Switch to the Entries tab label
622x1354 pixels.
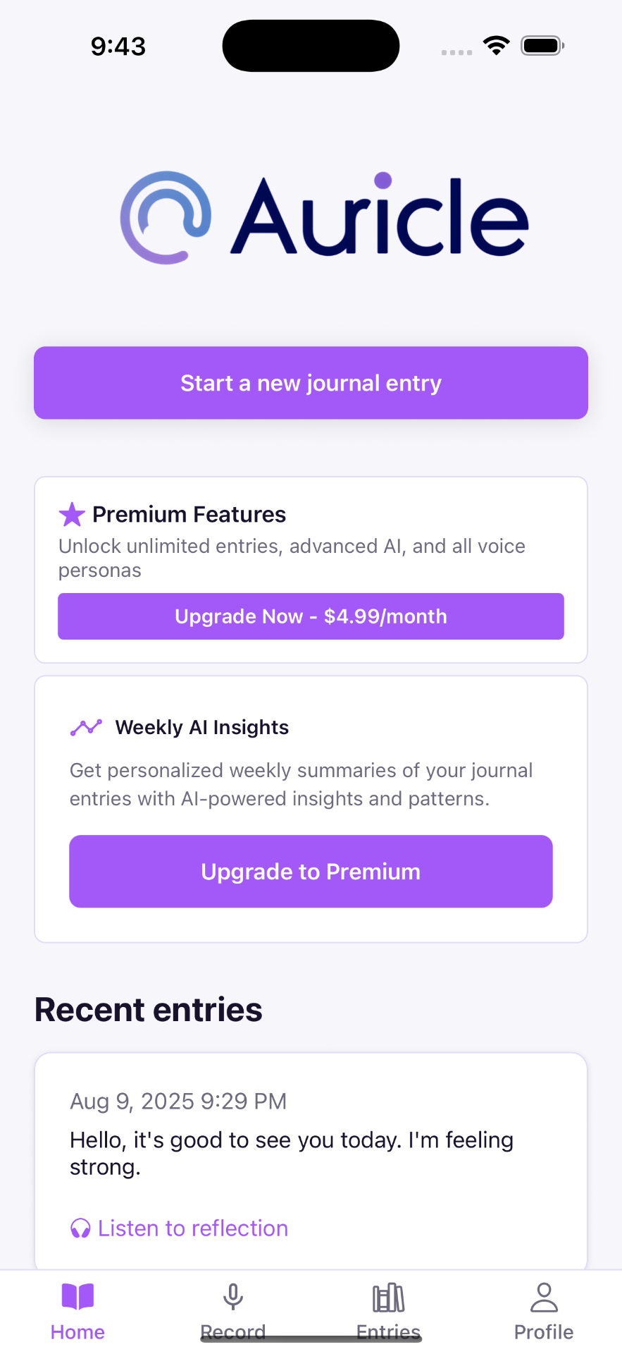tap(388, 1332)
